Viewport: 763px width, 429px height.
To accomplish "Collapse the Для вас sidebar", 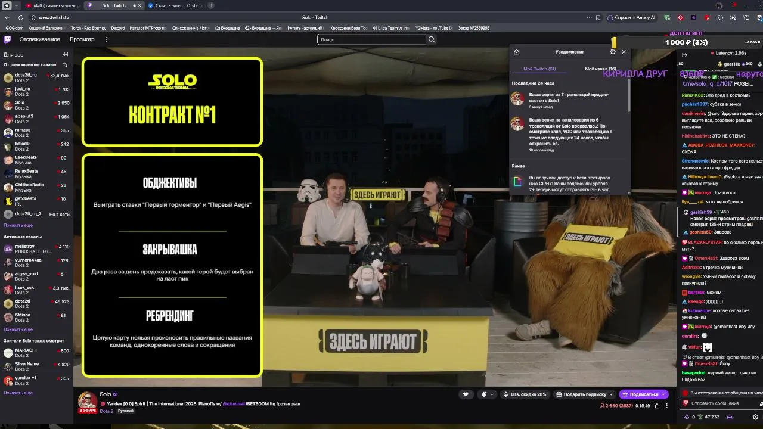I will click(66, 54).
